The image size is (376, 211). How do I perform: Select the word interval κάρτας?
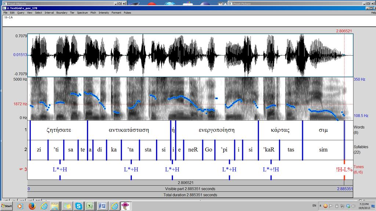pyautogui.click(x=280, y=130)
